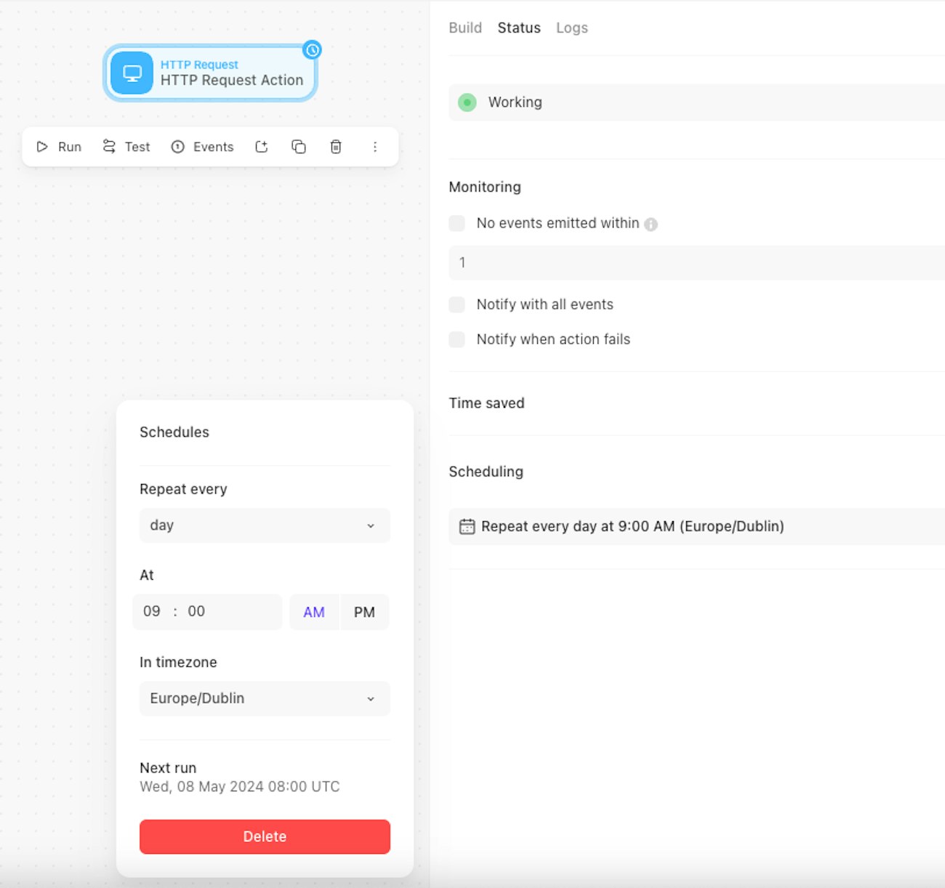Viewport: 945px width, 888px height.
Task: Run the action from the toolbar
Action: 59,147
